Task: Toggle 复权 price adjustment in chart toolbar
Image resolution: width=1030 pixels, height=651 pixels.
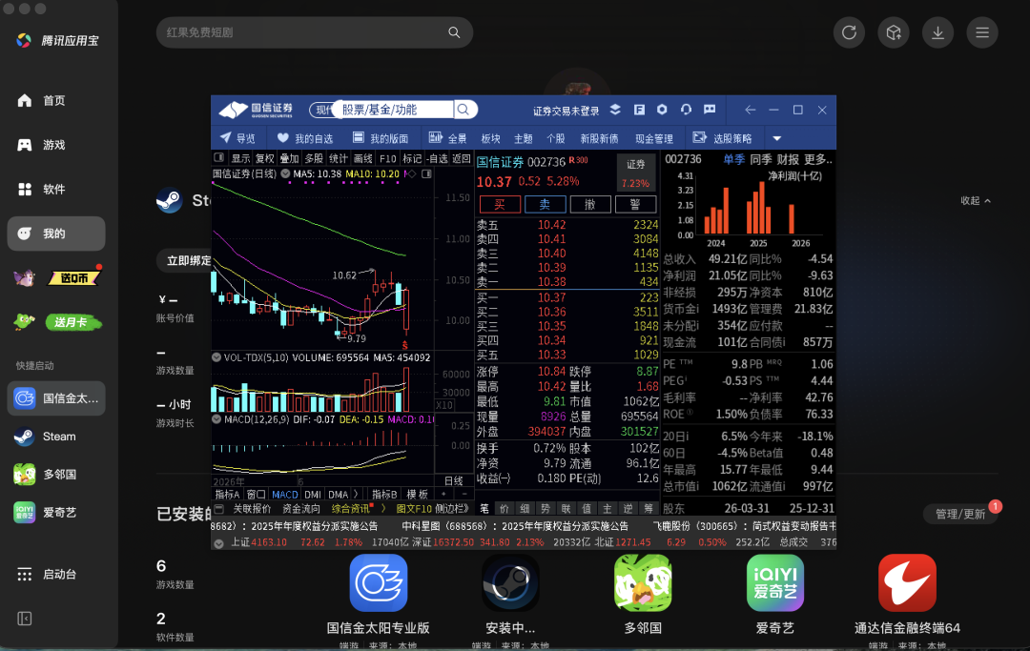Action: pos(265,158)
